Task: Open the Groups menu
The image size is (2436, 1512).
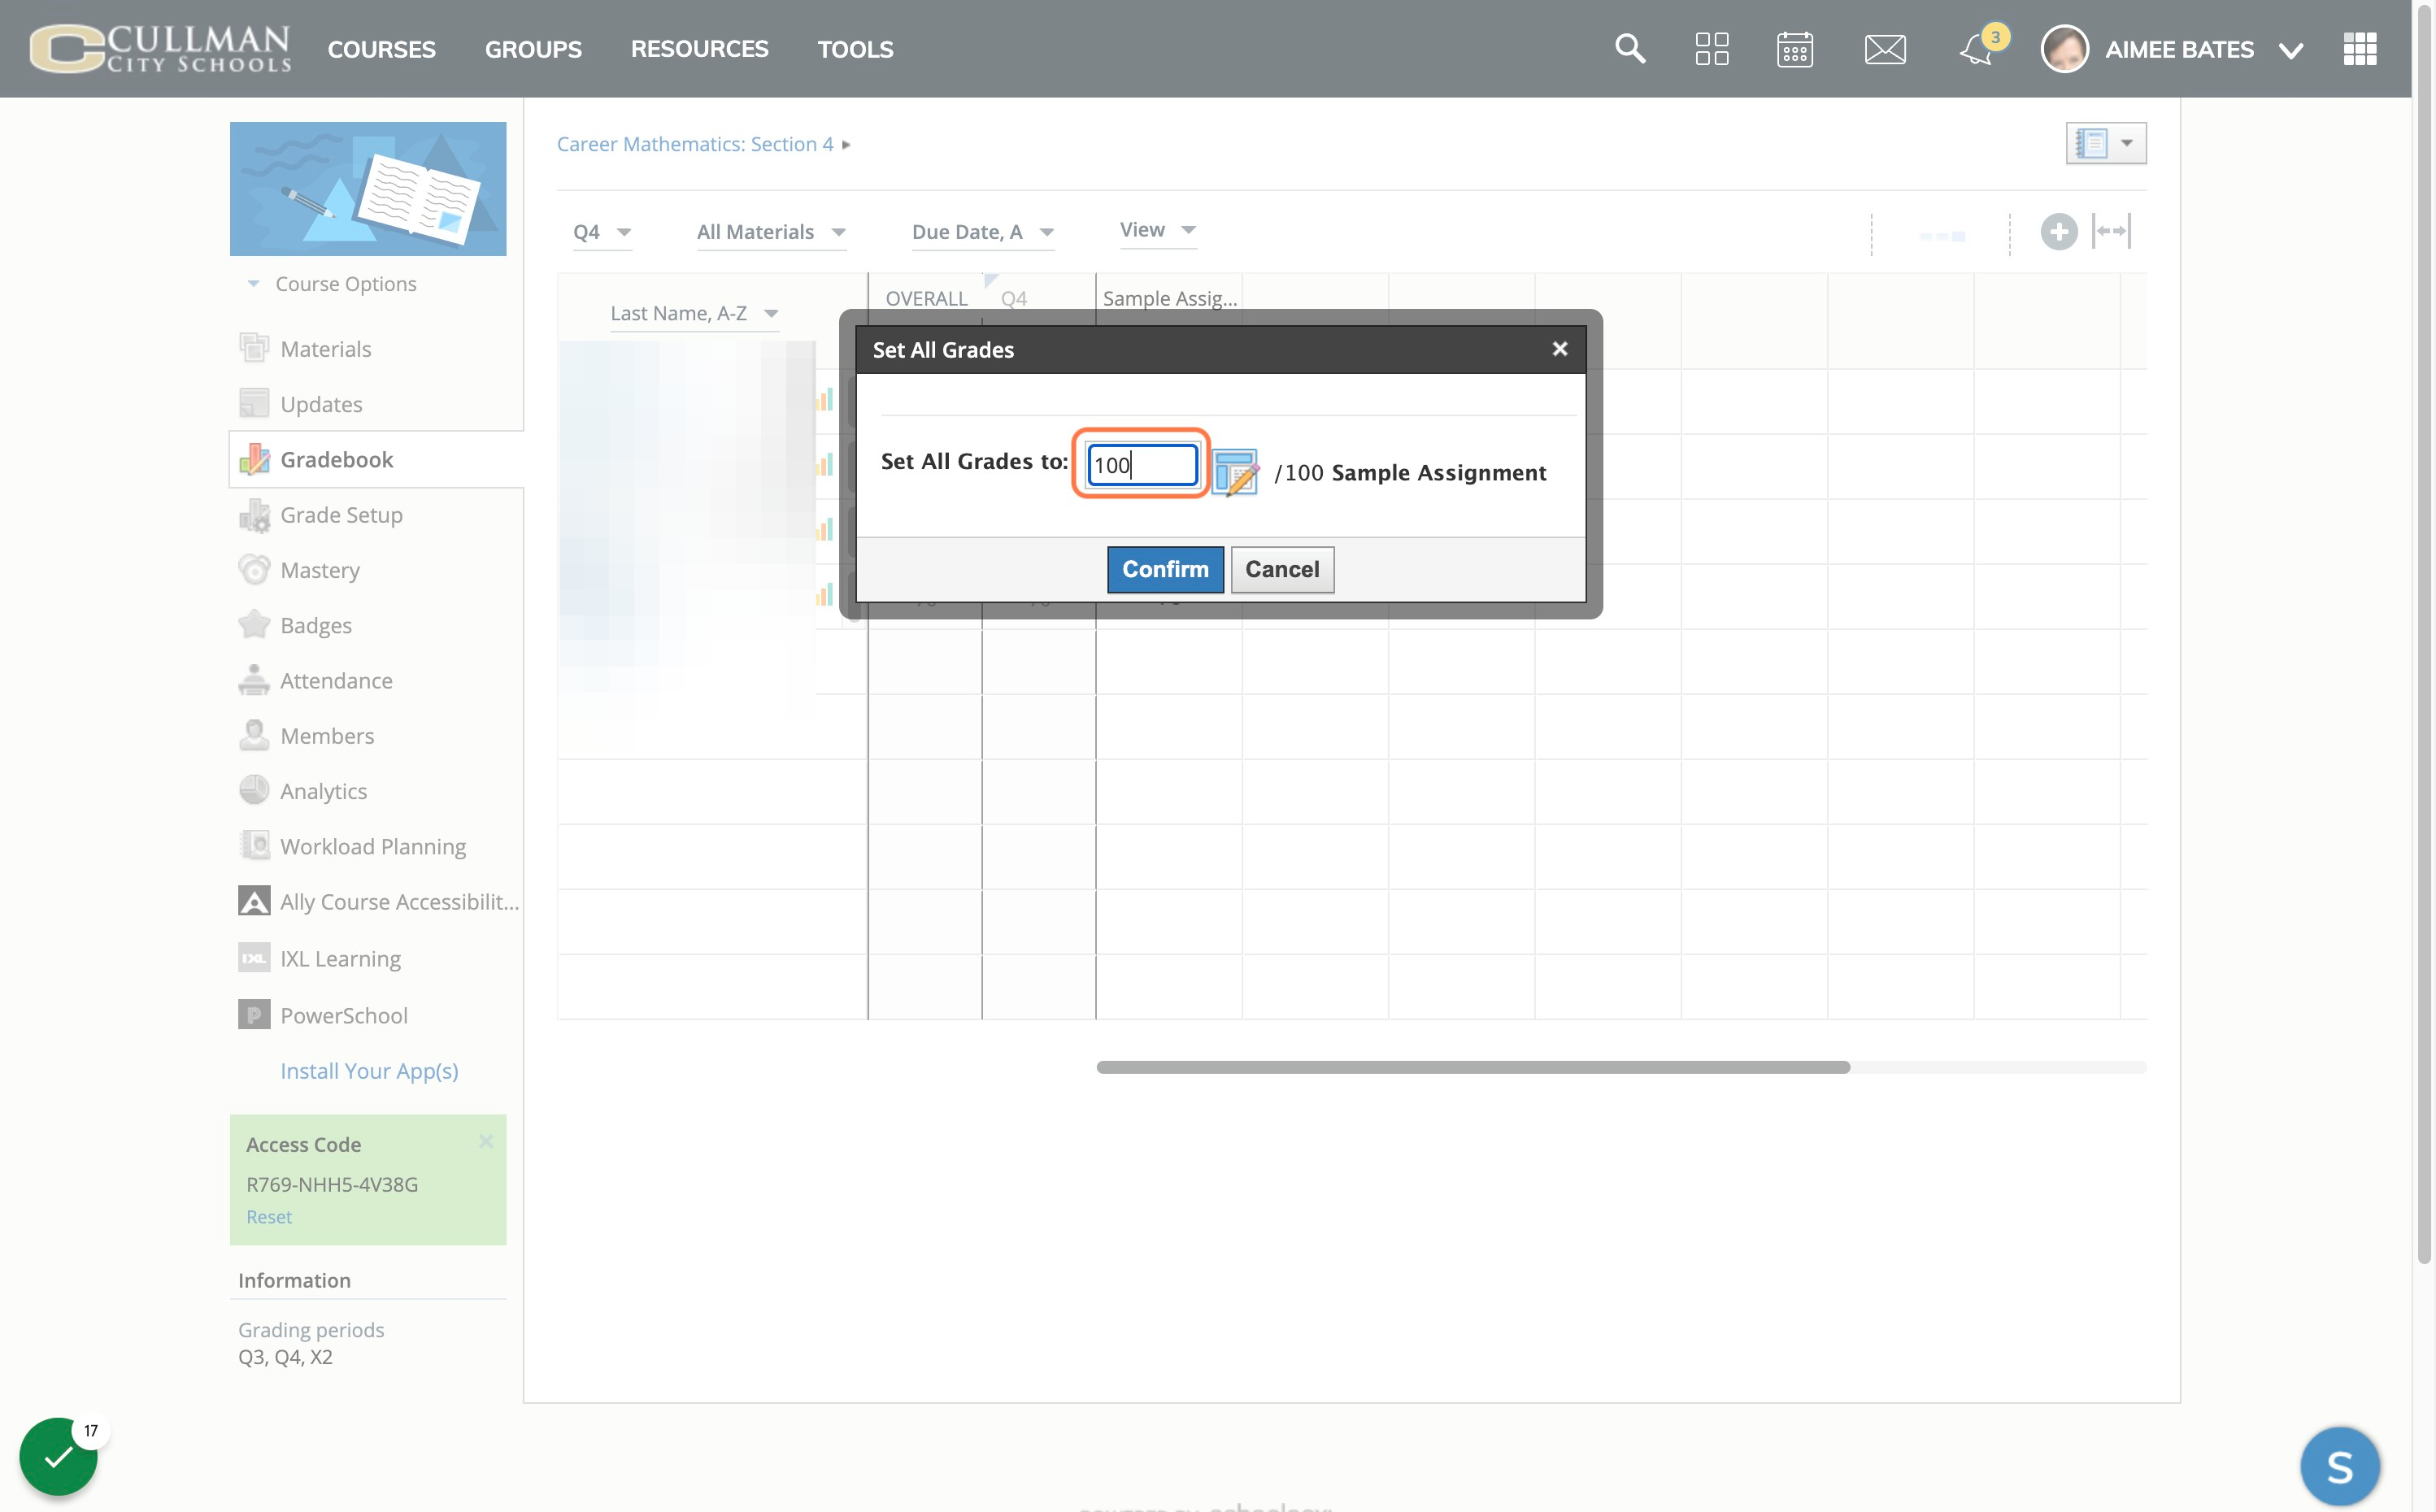Action: pyautogui.click(x=533, y=49)
